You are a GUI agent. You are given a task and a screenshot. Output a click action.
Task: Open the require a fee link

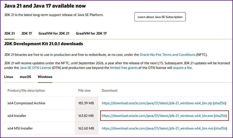pos(182,68)
